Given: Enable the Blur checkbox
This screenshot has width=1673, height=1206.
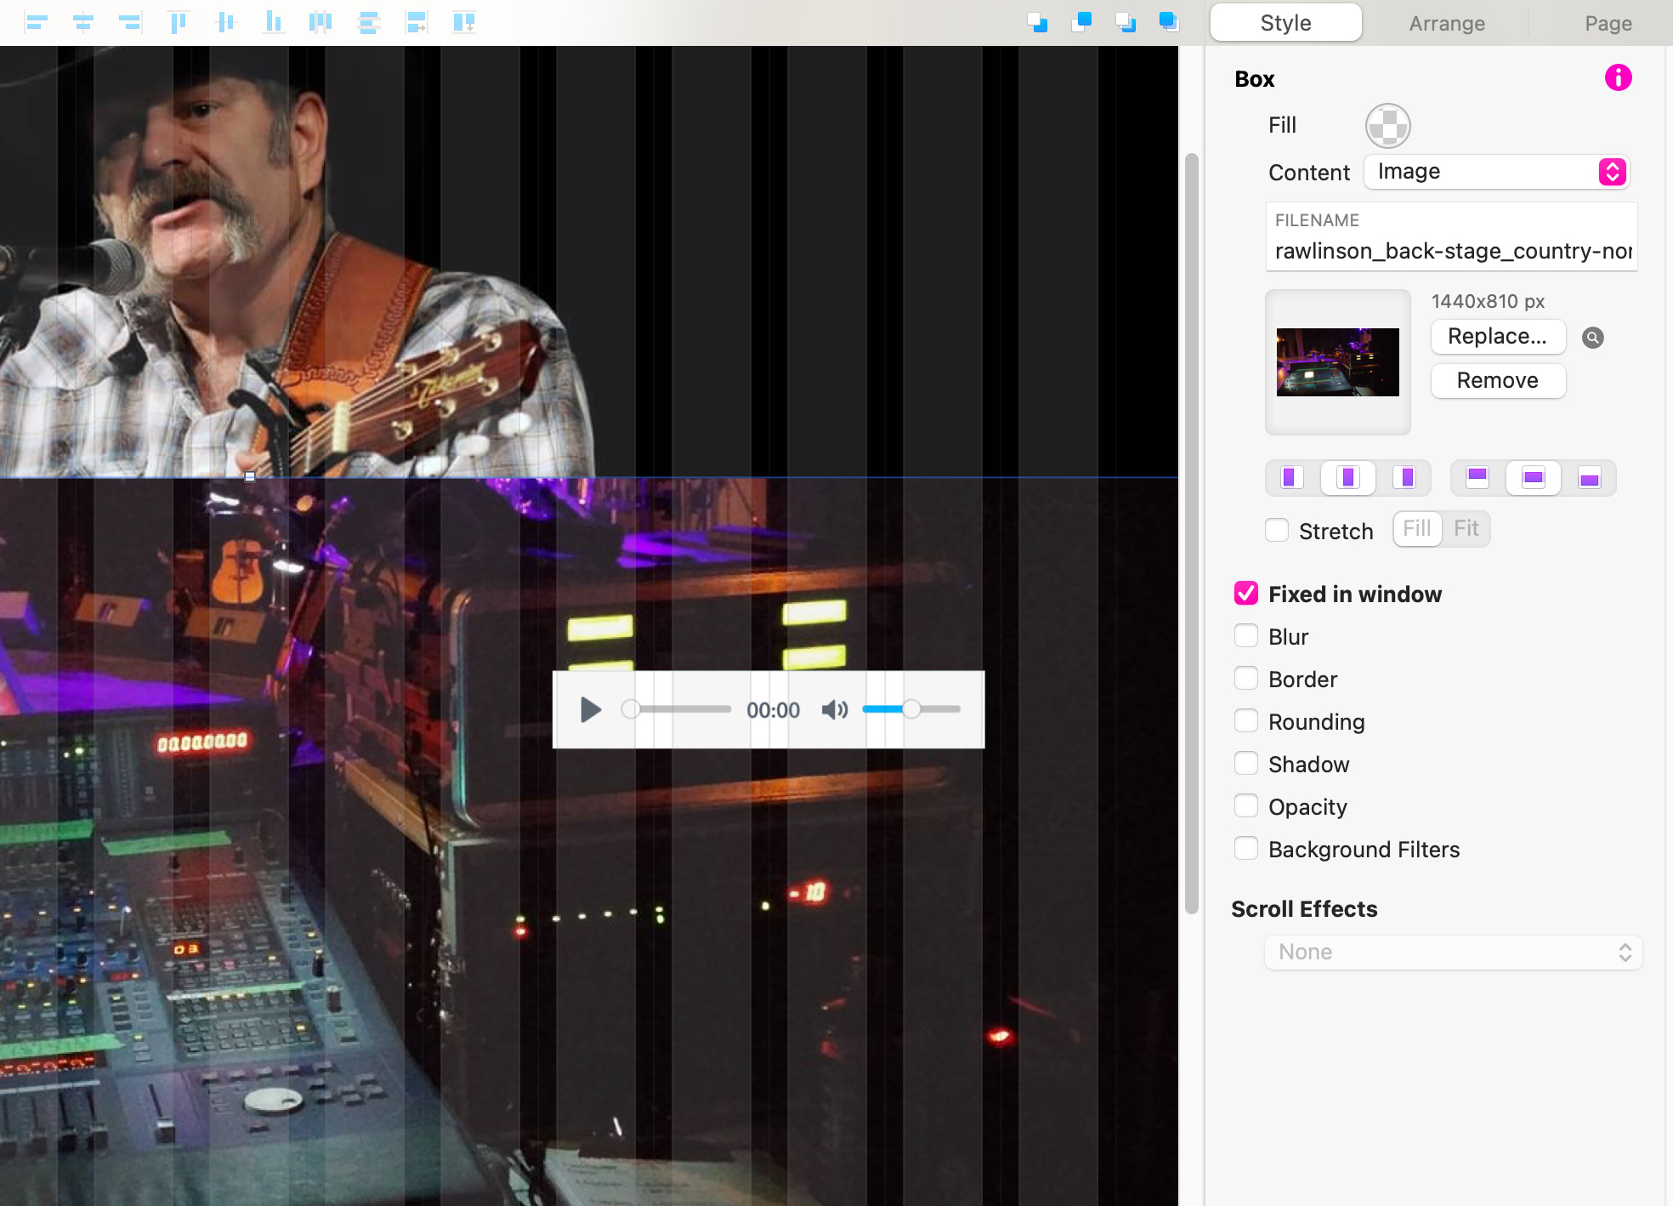Looking at the screenshot, I should point(1246,636).
